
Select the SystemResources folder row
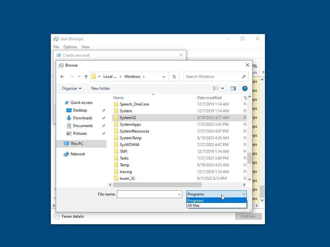(x=179, y=131)
